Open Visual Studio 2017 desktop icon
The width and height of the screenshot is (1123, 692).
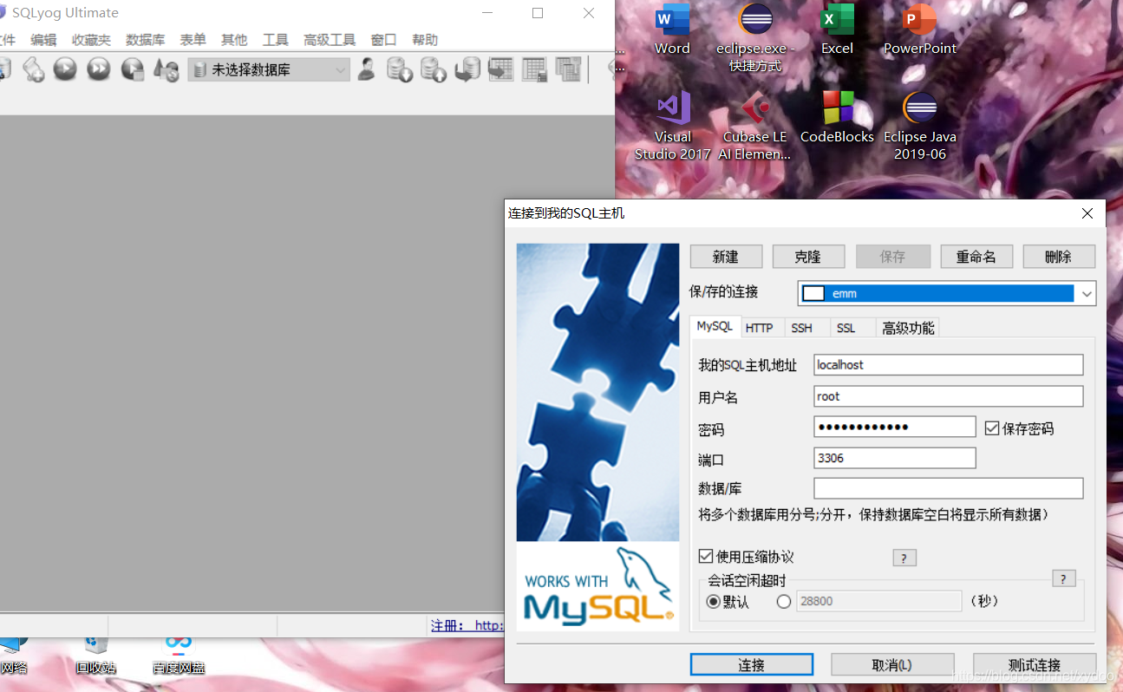pyautogui.click(x=672, y=126)
